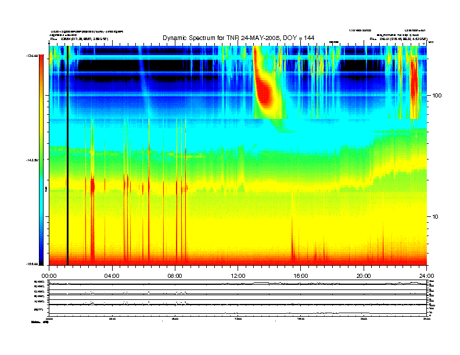Click the '20:00' time axis label
The height and width of the screenshot is (355, 460).
click(364, 276)
